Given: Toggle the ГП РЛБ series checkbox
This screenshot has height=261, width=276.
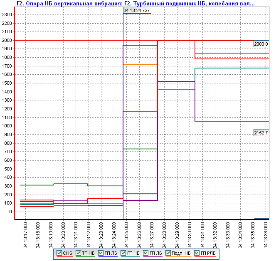Looking at the screenshot, I should [197, 253].
